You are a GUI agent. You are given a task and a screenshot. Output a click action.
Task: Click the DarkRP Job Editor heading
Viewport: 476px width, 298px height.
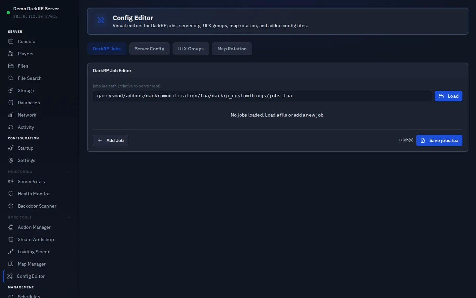point(112,71)
